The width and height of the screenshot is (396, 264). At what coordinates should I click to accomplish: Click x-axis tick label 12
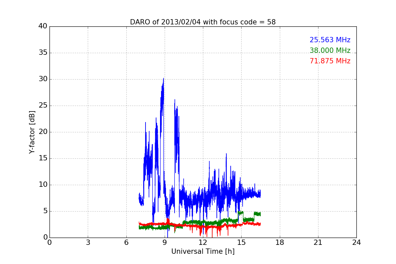pos(203,243)
